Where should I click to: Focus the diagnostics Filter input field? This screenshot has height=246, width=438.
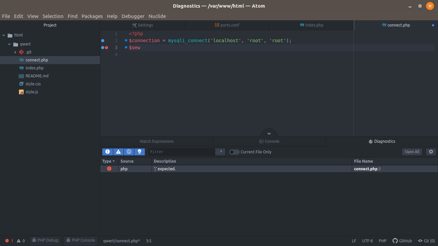(x=182, y=152)
